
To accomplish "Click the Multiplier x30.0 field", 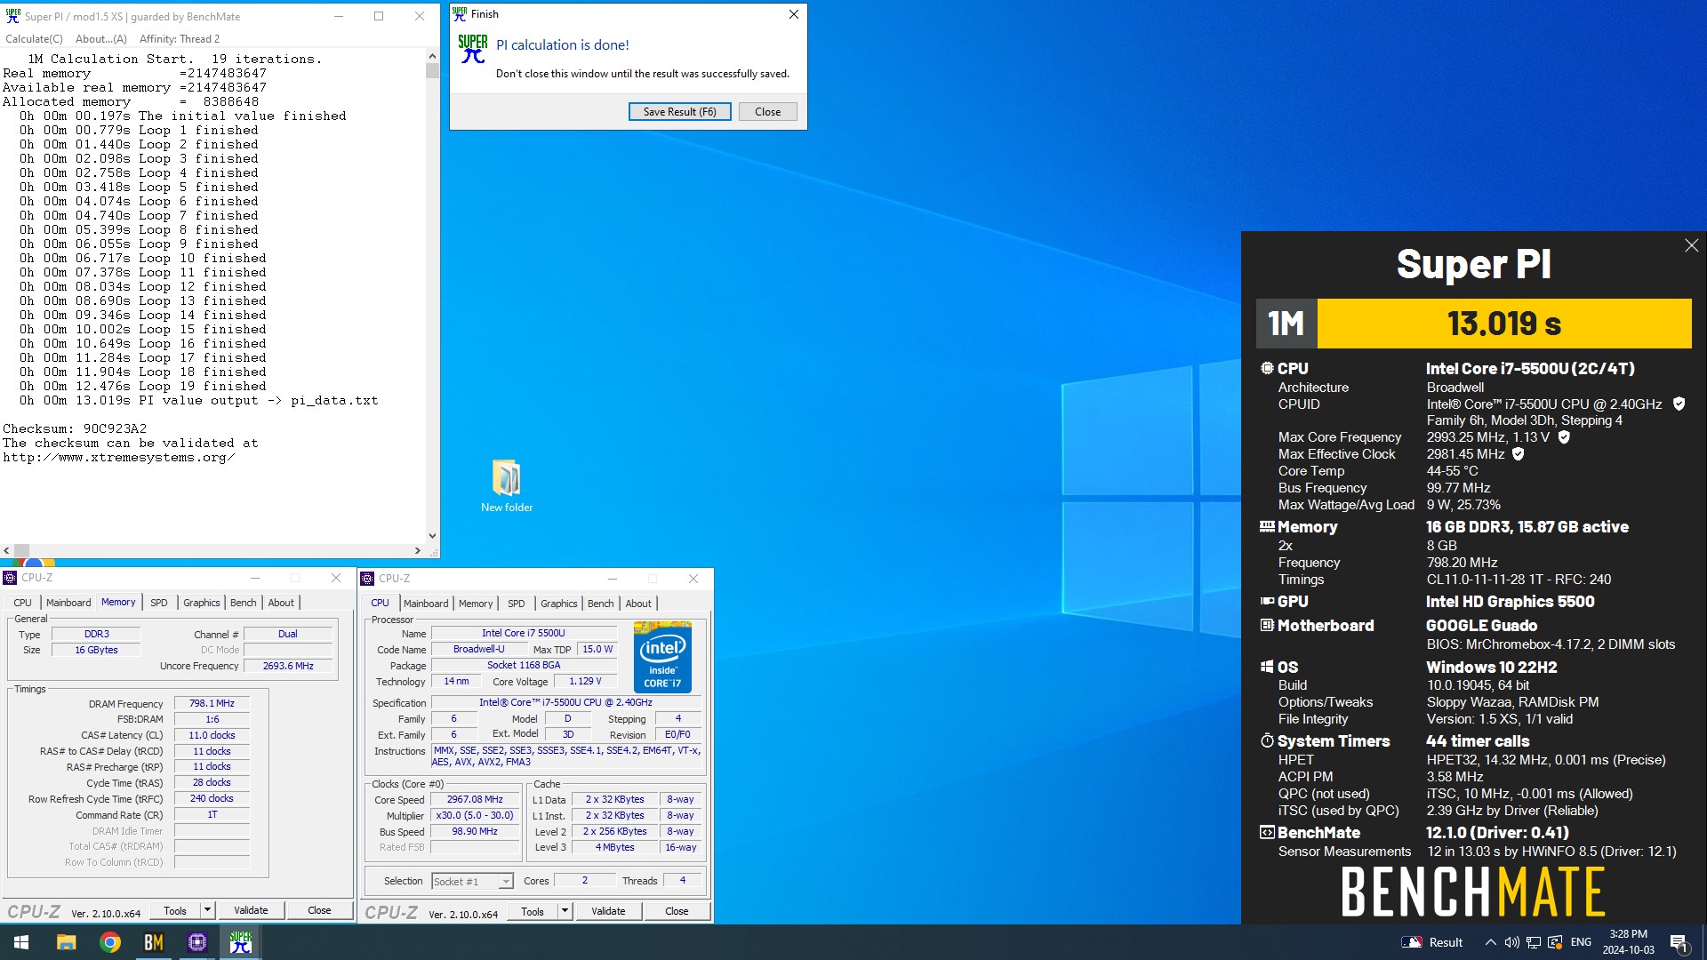I will click(x=475, y=815).
